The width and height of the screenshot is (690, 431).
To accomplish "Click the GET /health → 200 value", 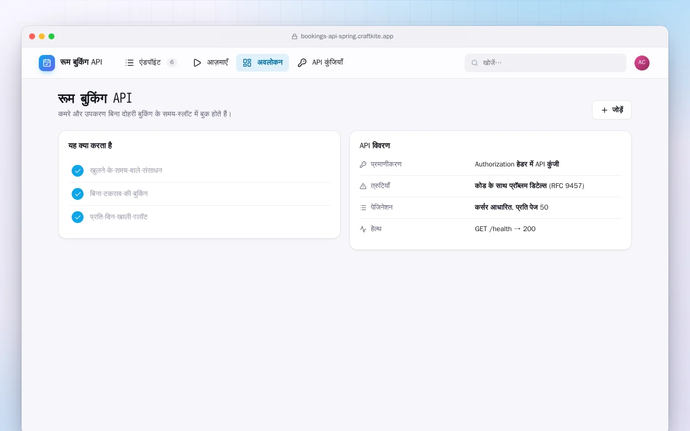I will click(505, 229).
